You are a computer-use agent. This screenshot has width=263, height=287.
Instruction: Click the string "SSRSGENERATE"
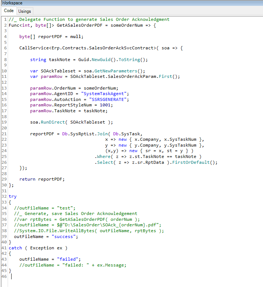click(108, 99)
